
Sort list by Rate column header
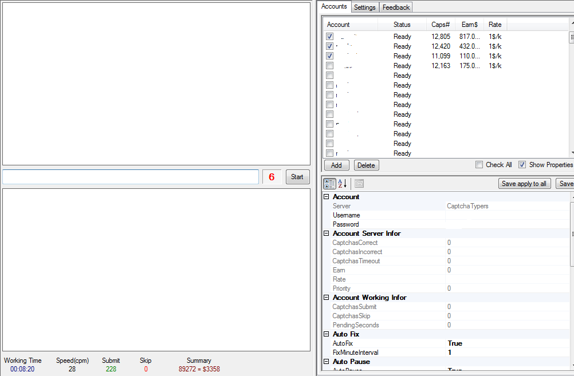[495, 25]
